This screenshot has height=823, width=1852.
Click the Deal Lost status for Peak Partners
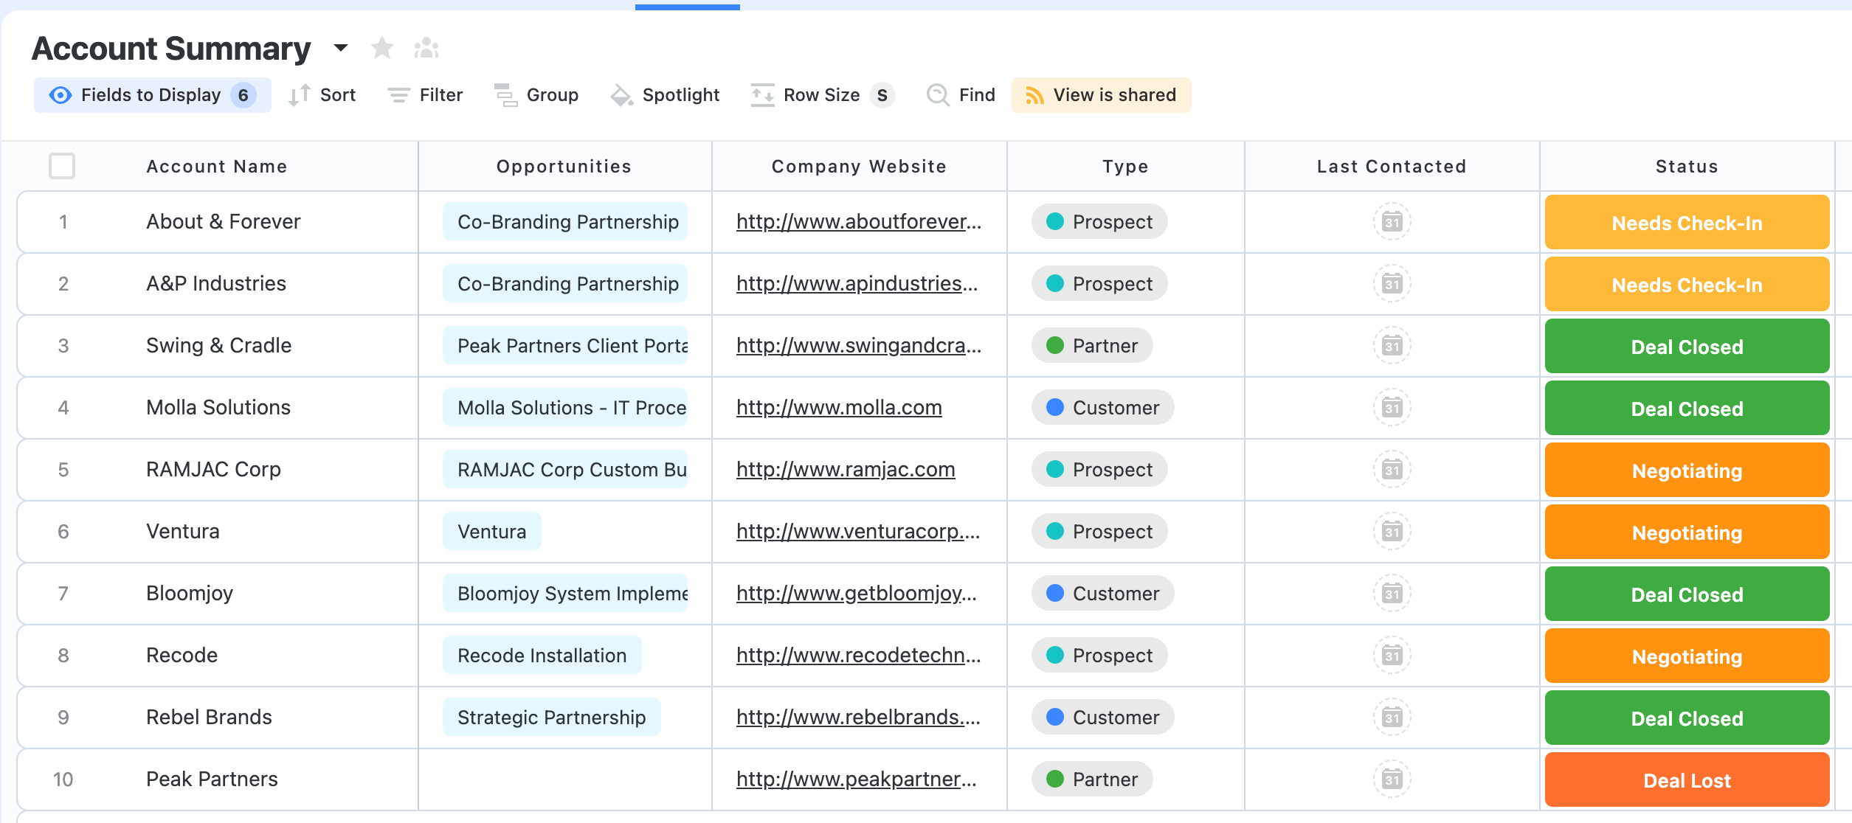point(1687,780)
